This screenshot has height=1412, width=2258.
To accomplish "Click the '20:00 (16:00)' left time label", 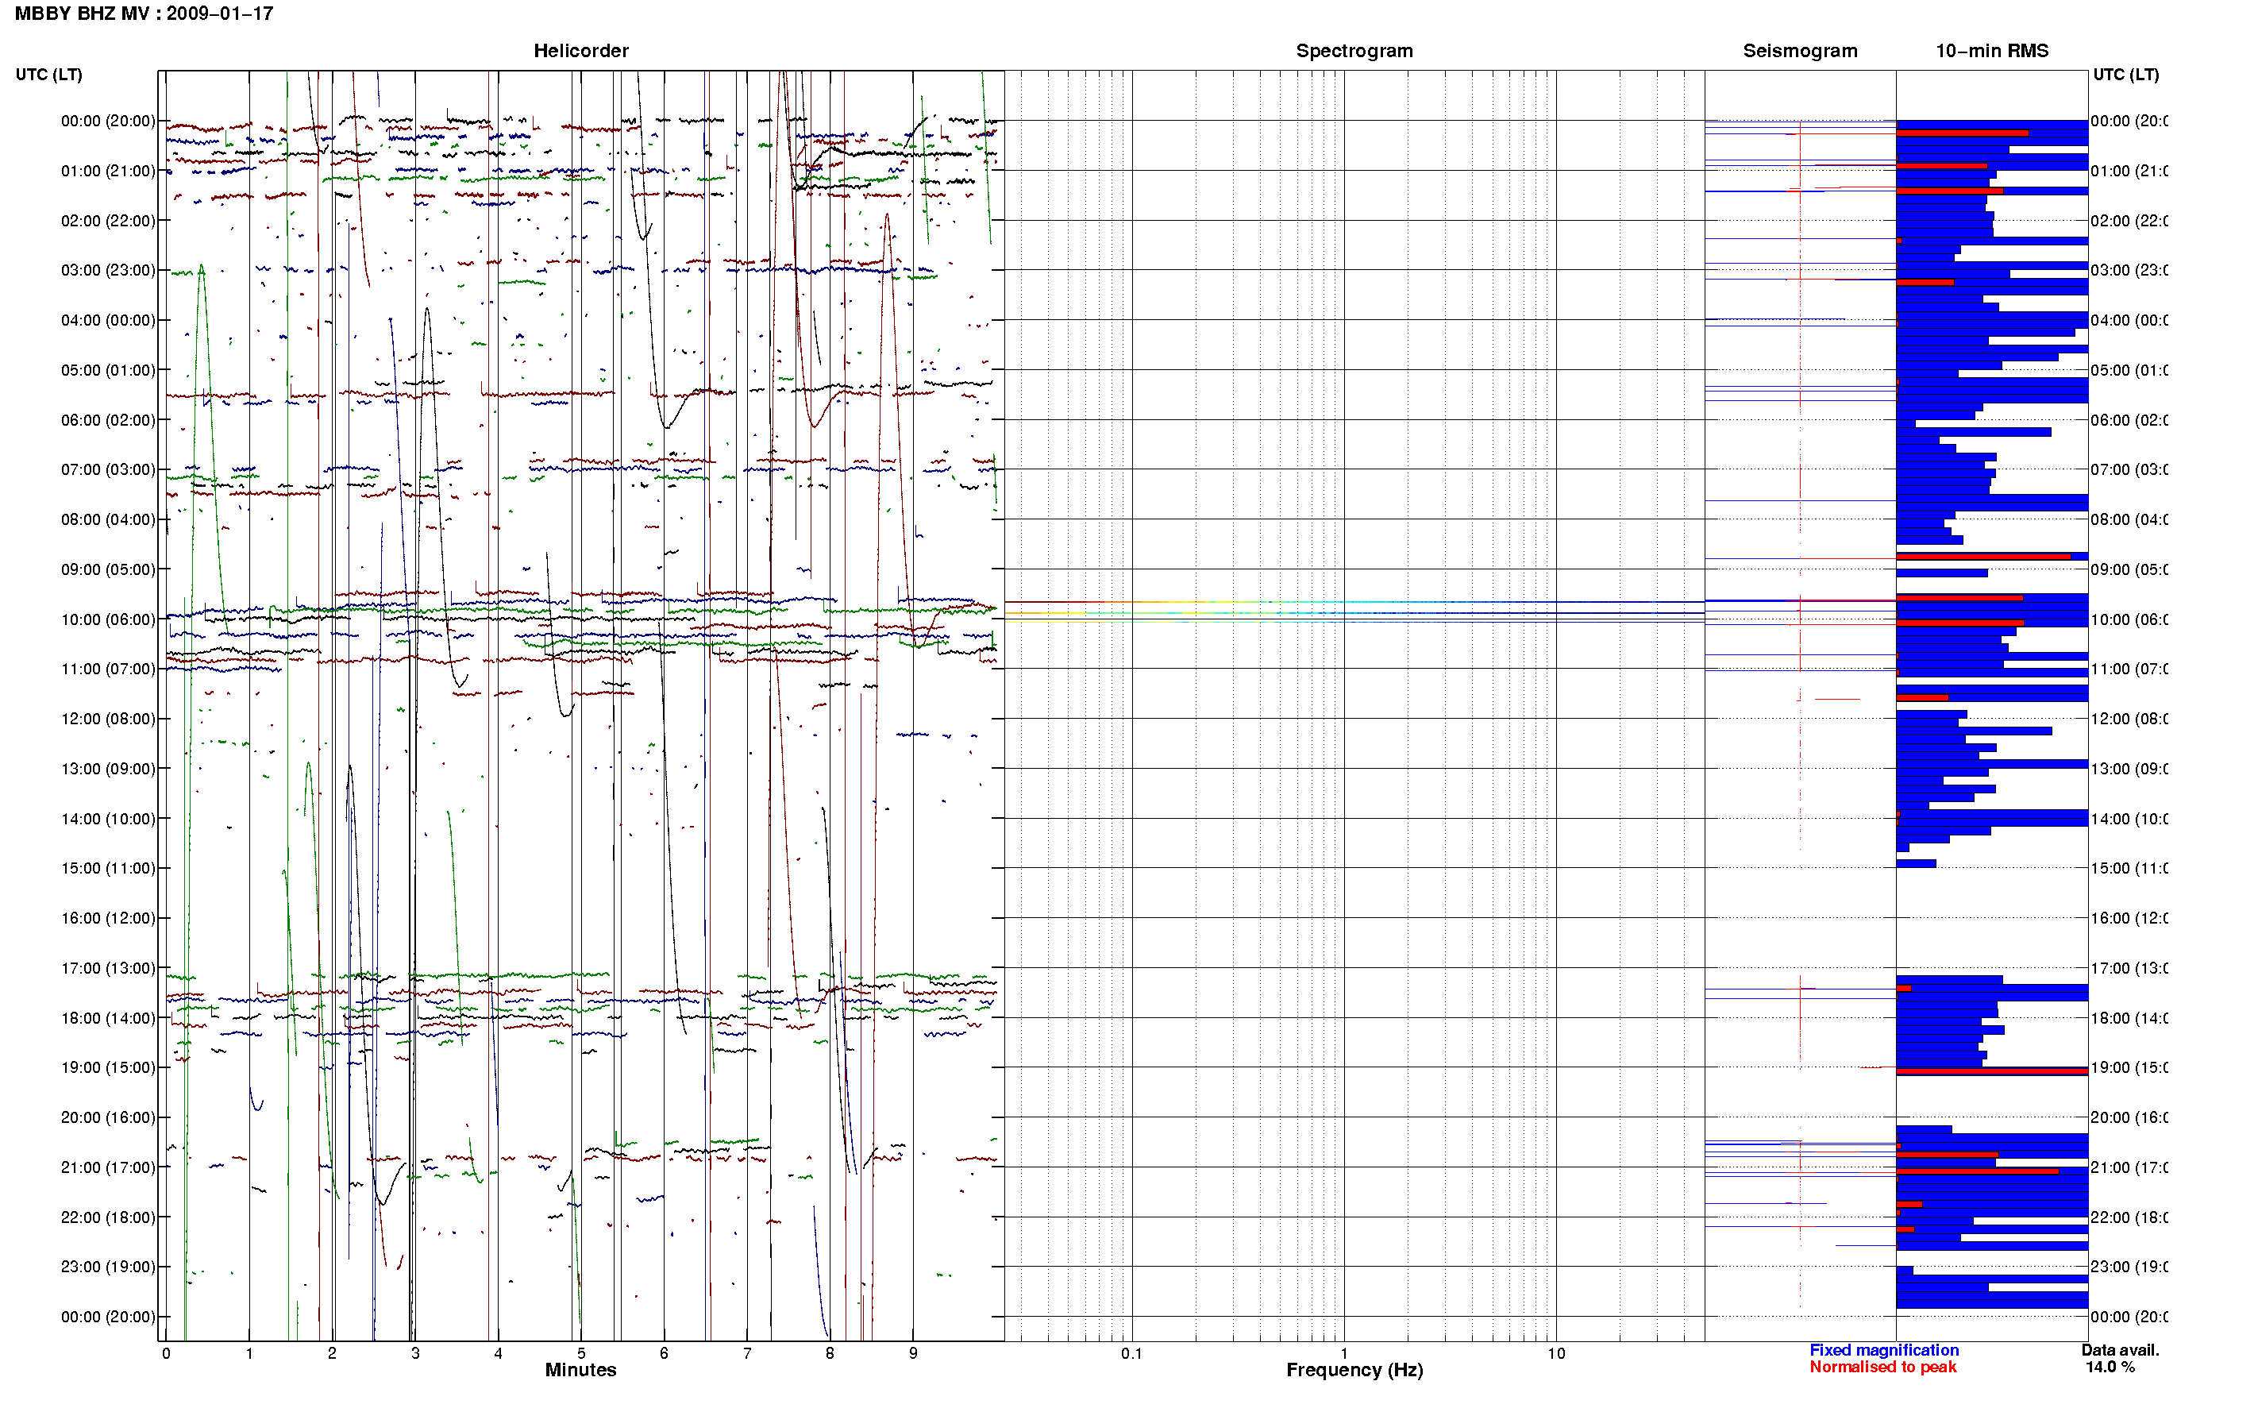I will [108, 1117].
